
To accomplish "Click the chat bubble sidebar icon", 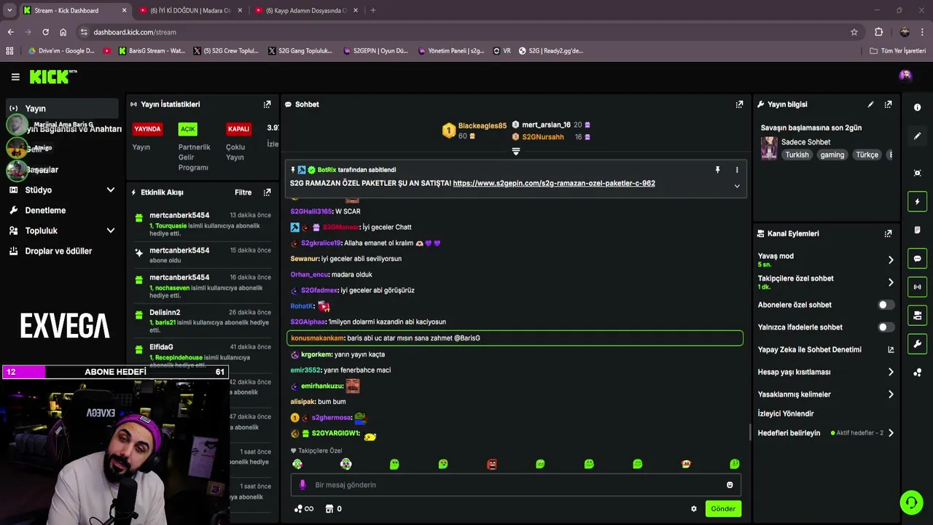I will pyautogui.click(x=917, y=259).
